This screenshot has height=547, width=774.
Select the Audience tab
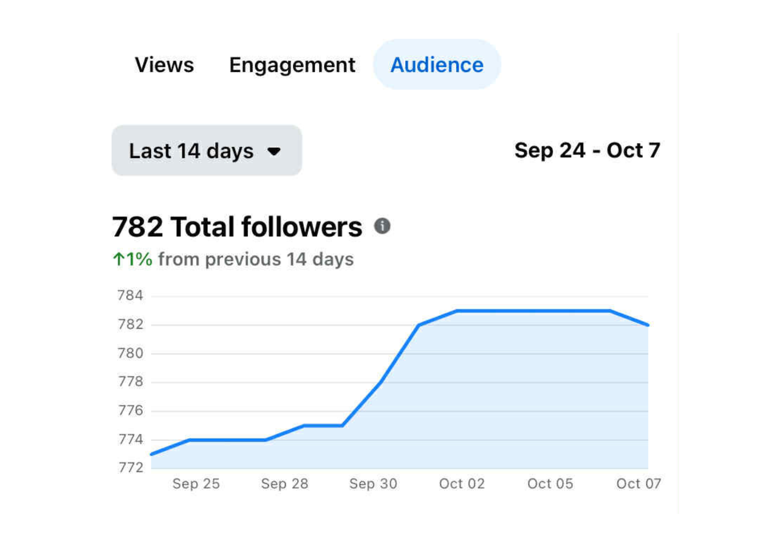pos(437,65)
